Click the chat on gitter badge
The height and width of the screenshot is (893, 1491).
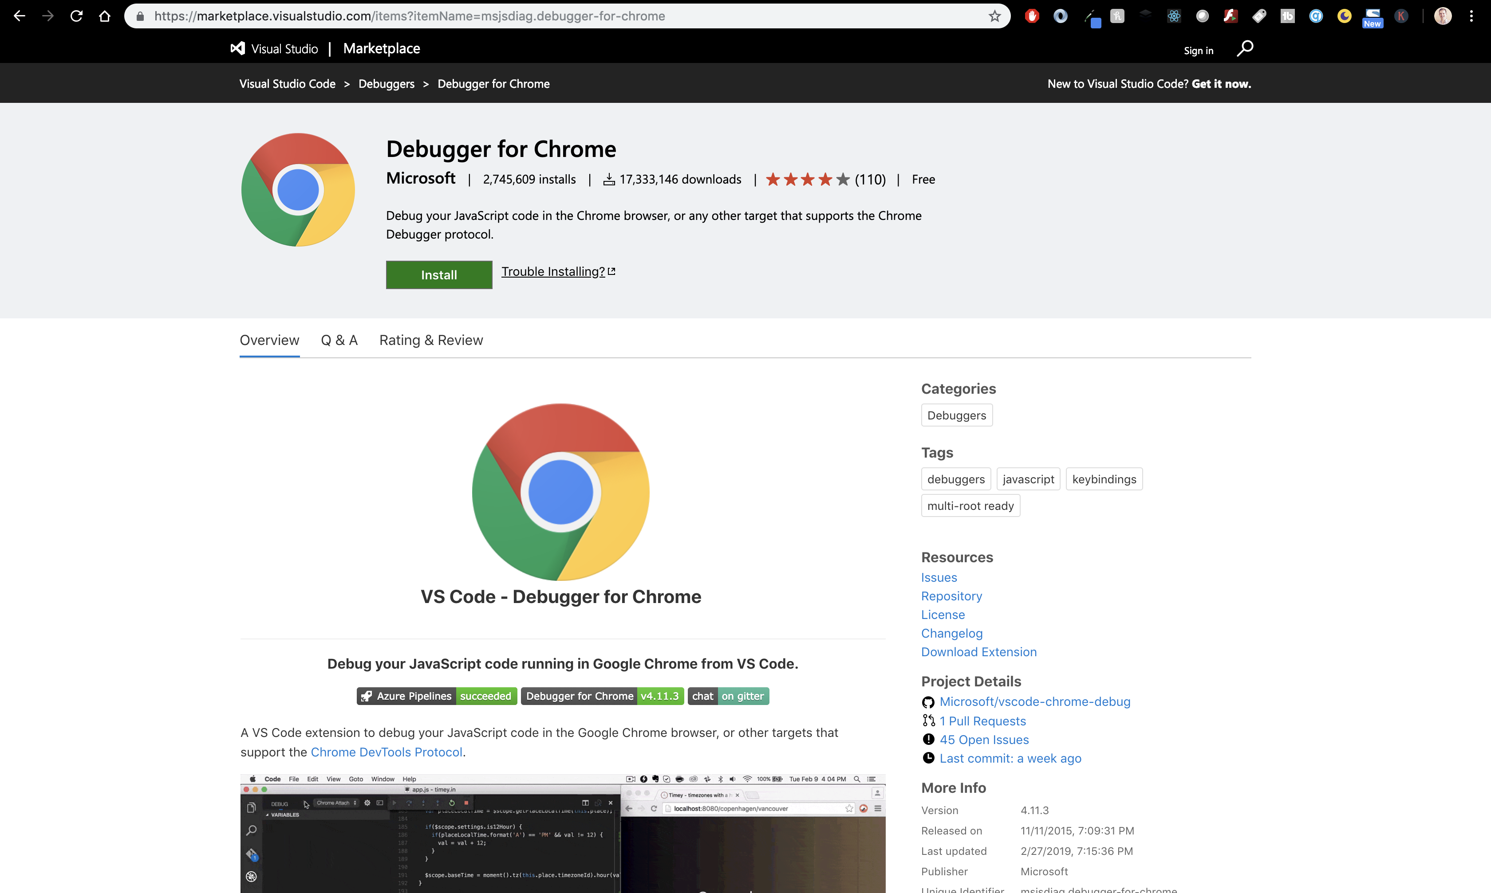[x=728, y=696]
